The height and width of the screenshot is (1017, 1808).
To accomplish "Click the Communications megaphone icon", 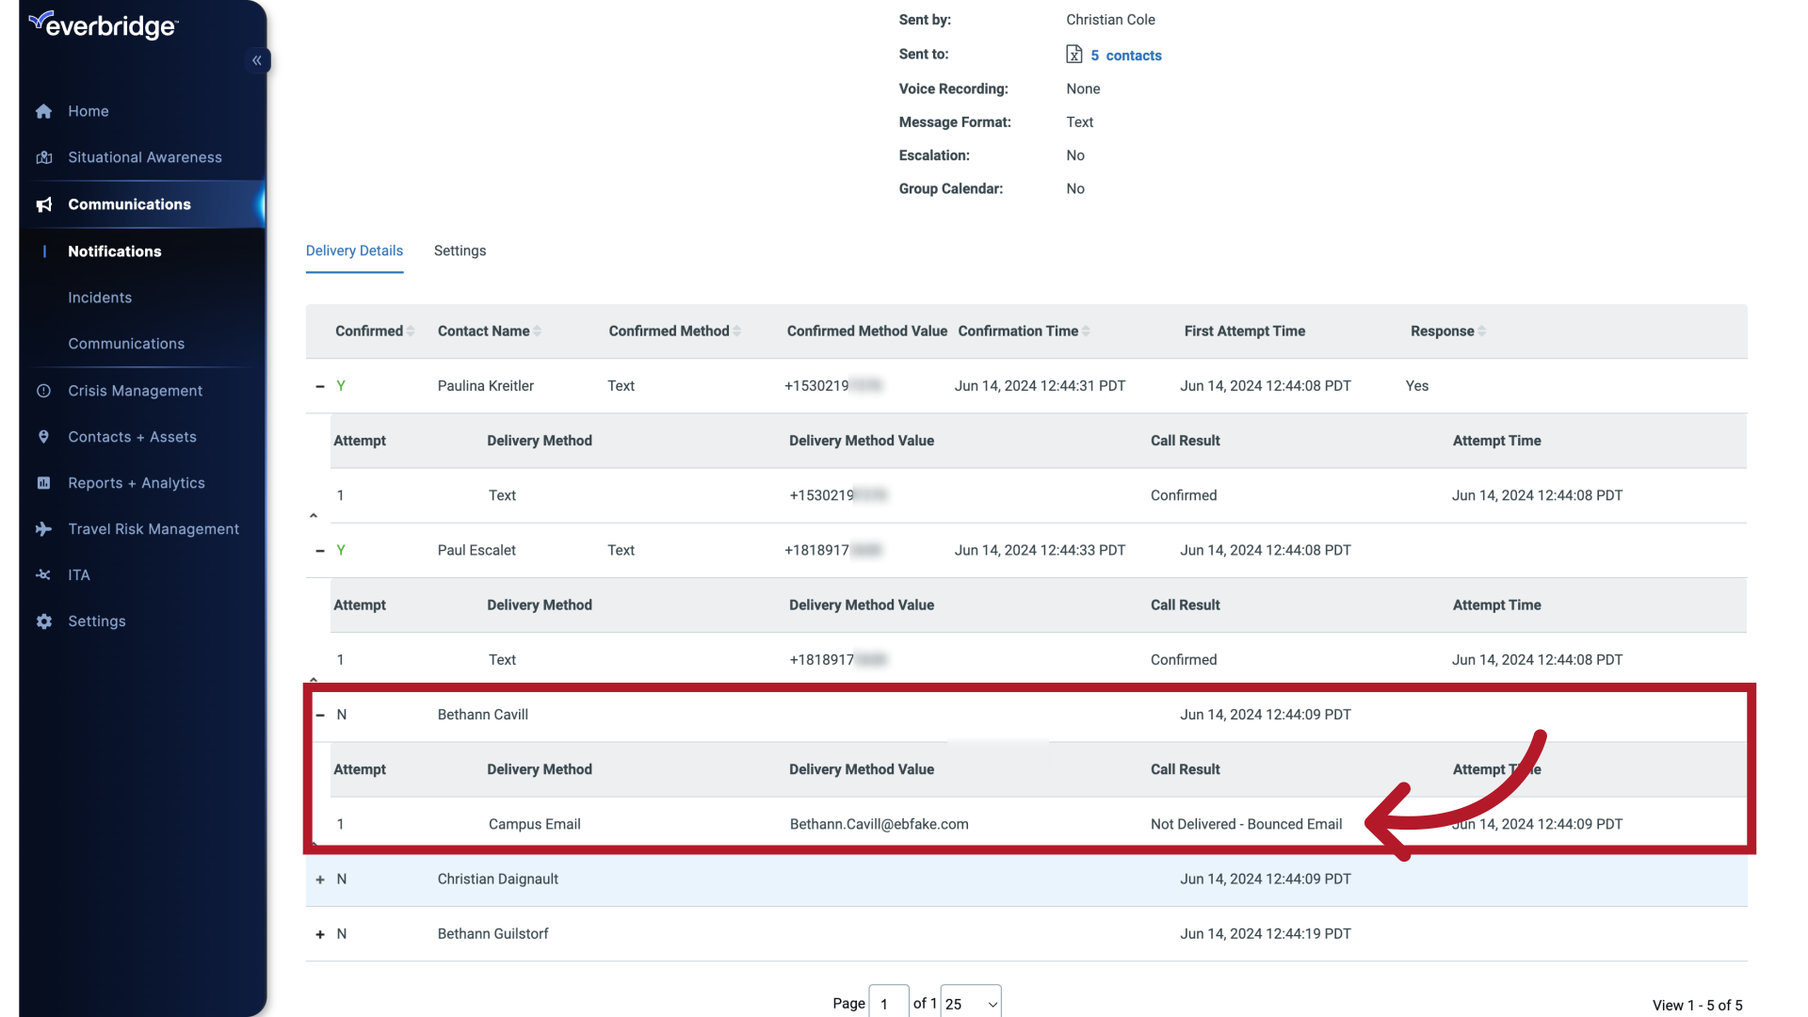I will click(44, 204).
